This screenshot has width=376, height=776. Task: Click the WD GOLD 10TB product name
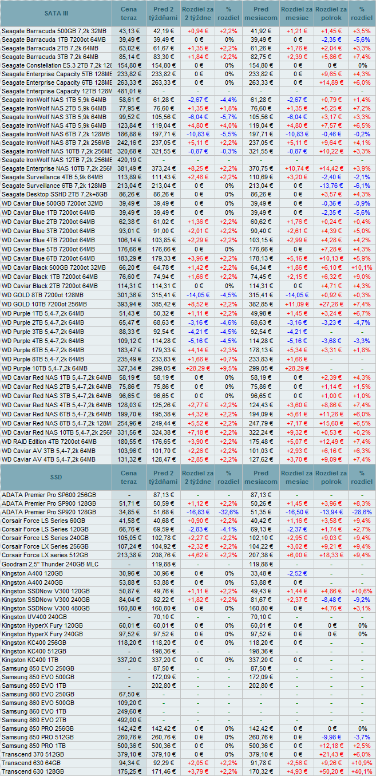coord(44,304)
